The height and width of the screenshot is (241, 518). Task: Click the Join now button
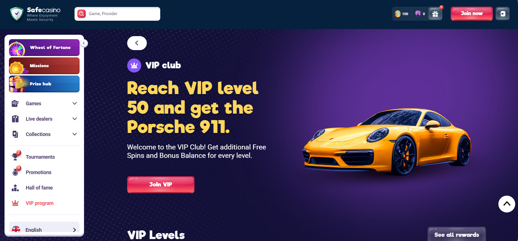472,13
